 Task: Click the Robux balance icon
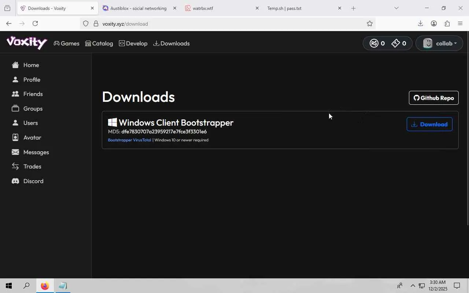click(374, 43)
